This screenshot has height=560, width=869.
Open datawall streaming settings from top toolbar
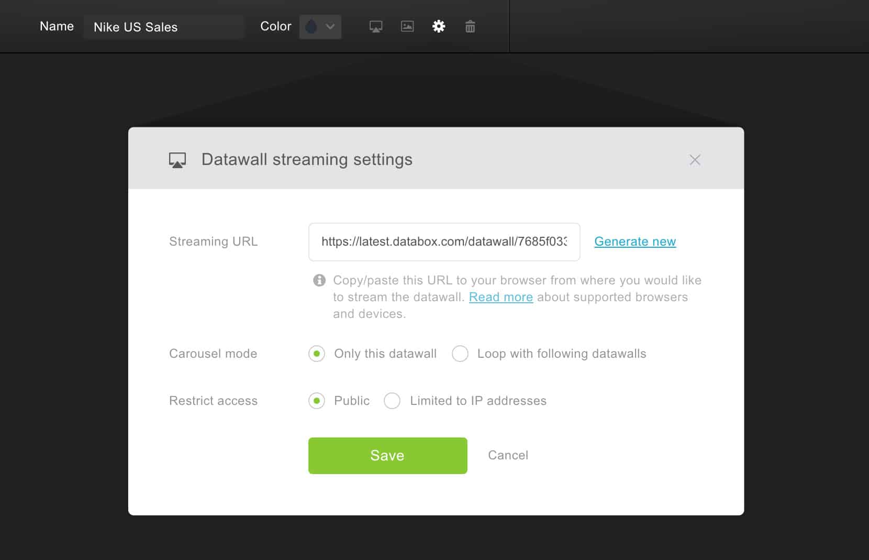pyautogui.click(x=376, y=27)
